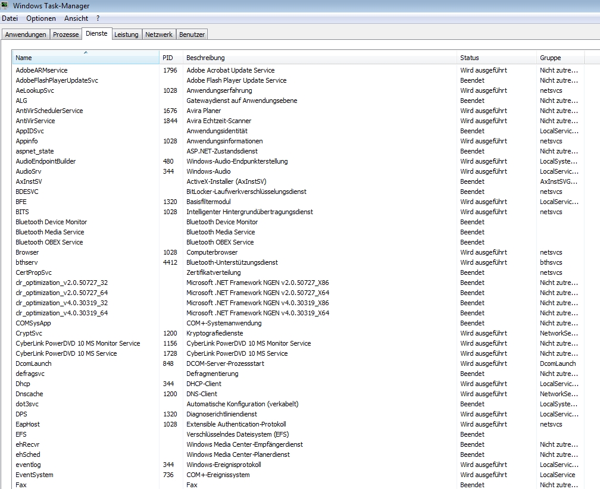Viewport: 600px width, 489px height.
Task: Open the question mark help menu
Action: [x=98, y=18]
